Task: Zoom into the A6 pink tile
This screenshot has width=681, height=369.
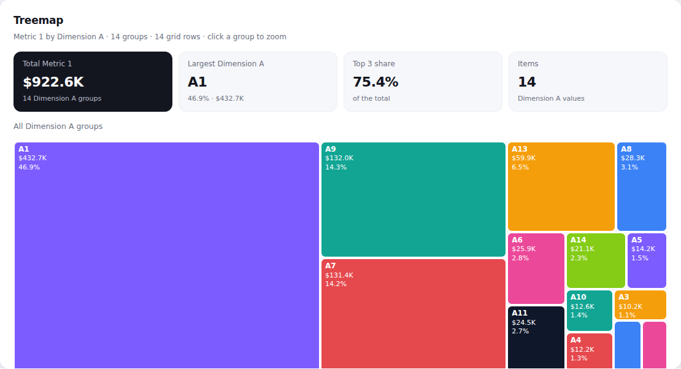Action: (536, 268)
